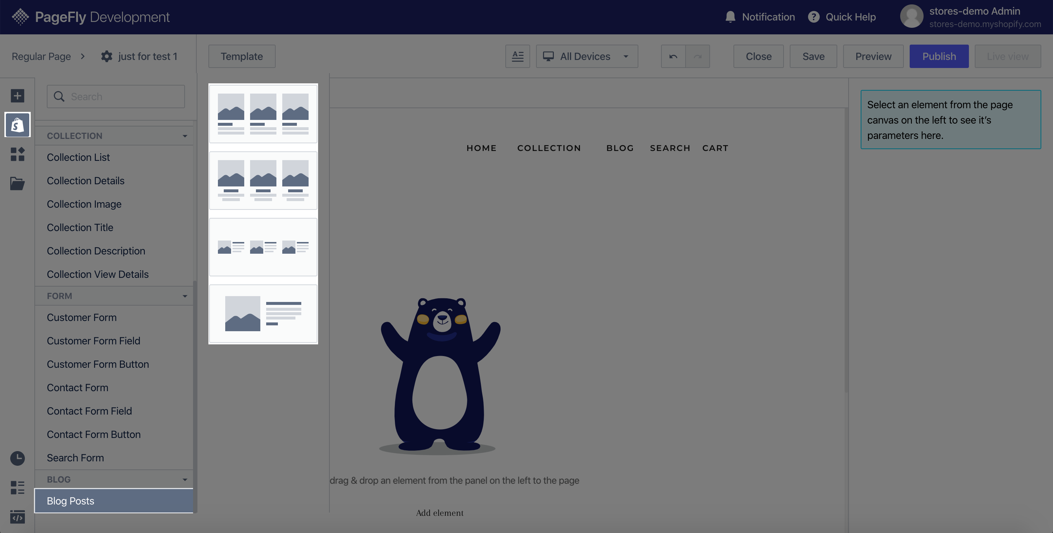Select Contact Form Button element
1053x533 pixels.
click(x=114, y=435)
